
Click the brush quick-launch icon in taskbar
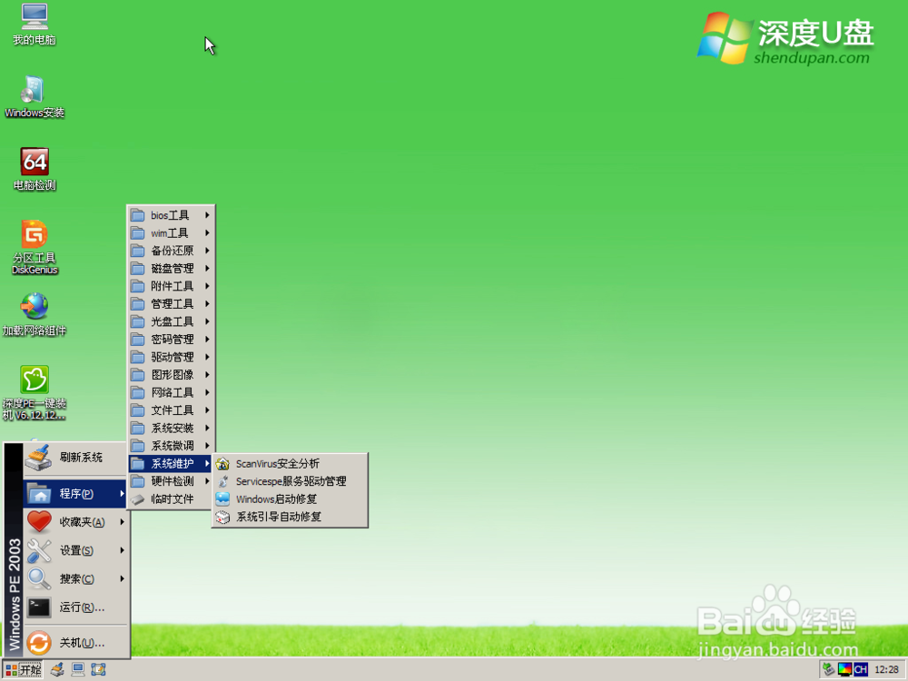57,670
